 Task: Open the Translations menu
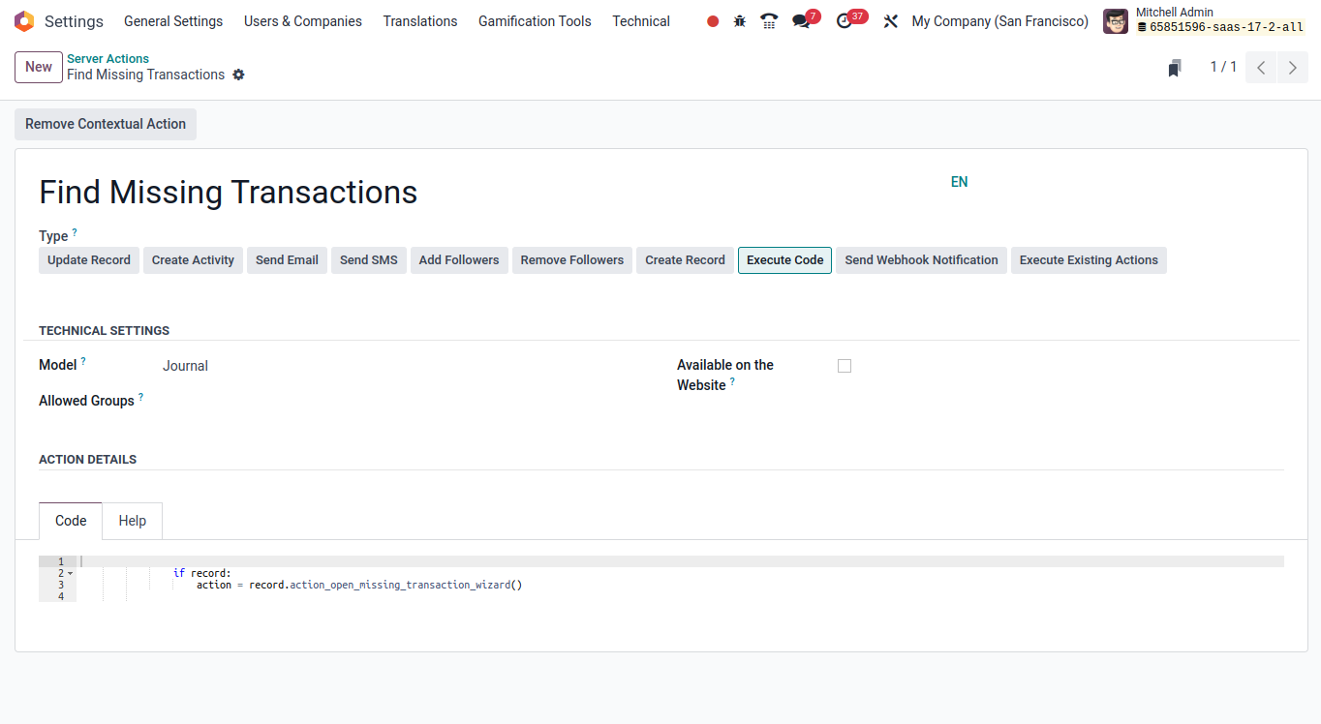tap(420, 21)
